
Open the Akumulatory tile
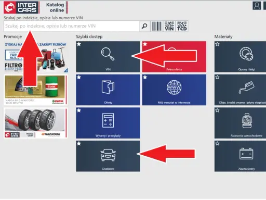pos(240,156)
